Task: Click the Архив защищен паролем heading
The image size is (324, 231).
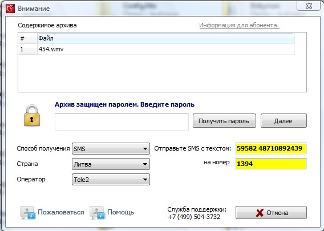Action: 124,104
